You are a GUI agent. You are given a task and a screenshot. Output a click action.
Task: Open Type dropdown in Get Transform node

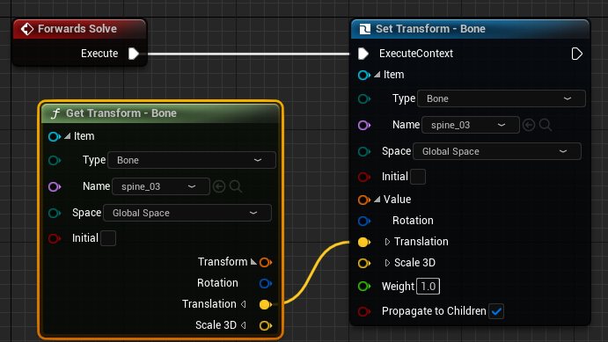pyautogui.click(x=192, y=160)
